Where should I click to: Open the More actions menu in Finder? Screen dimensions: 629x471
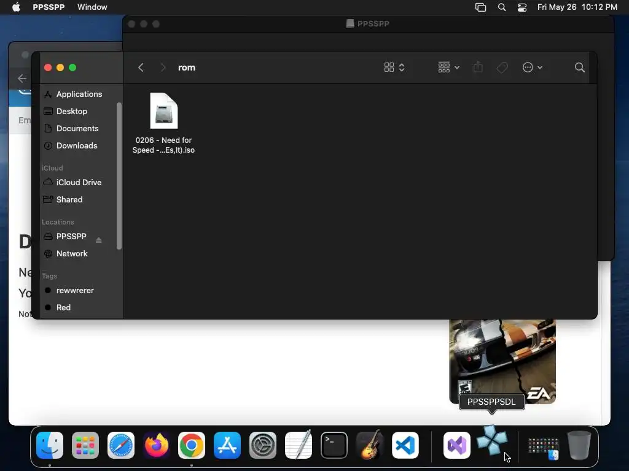(533, 67)
